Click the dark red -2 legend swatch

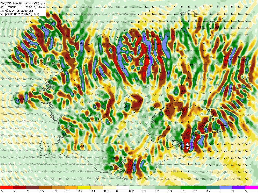pos(19,187)
